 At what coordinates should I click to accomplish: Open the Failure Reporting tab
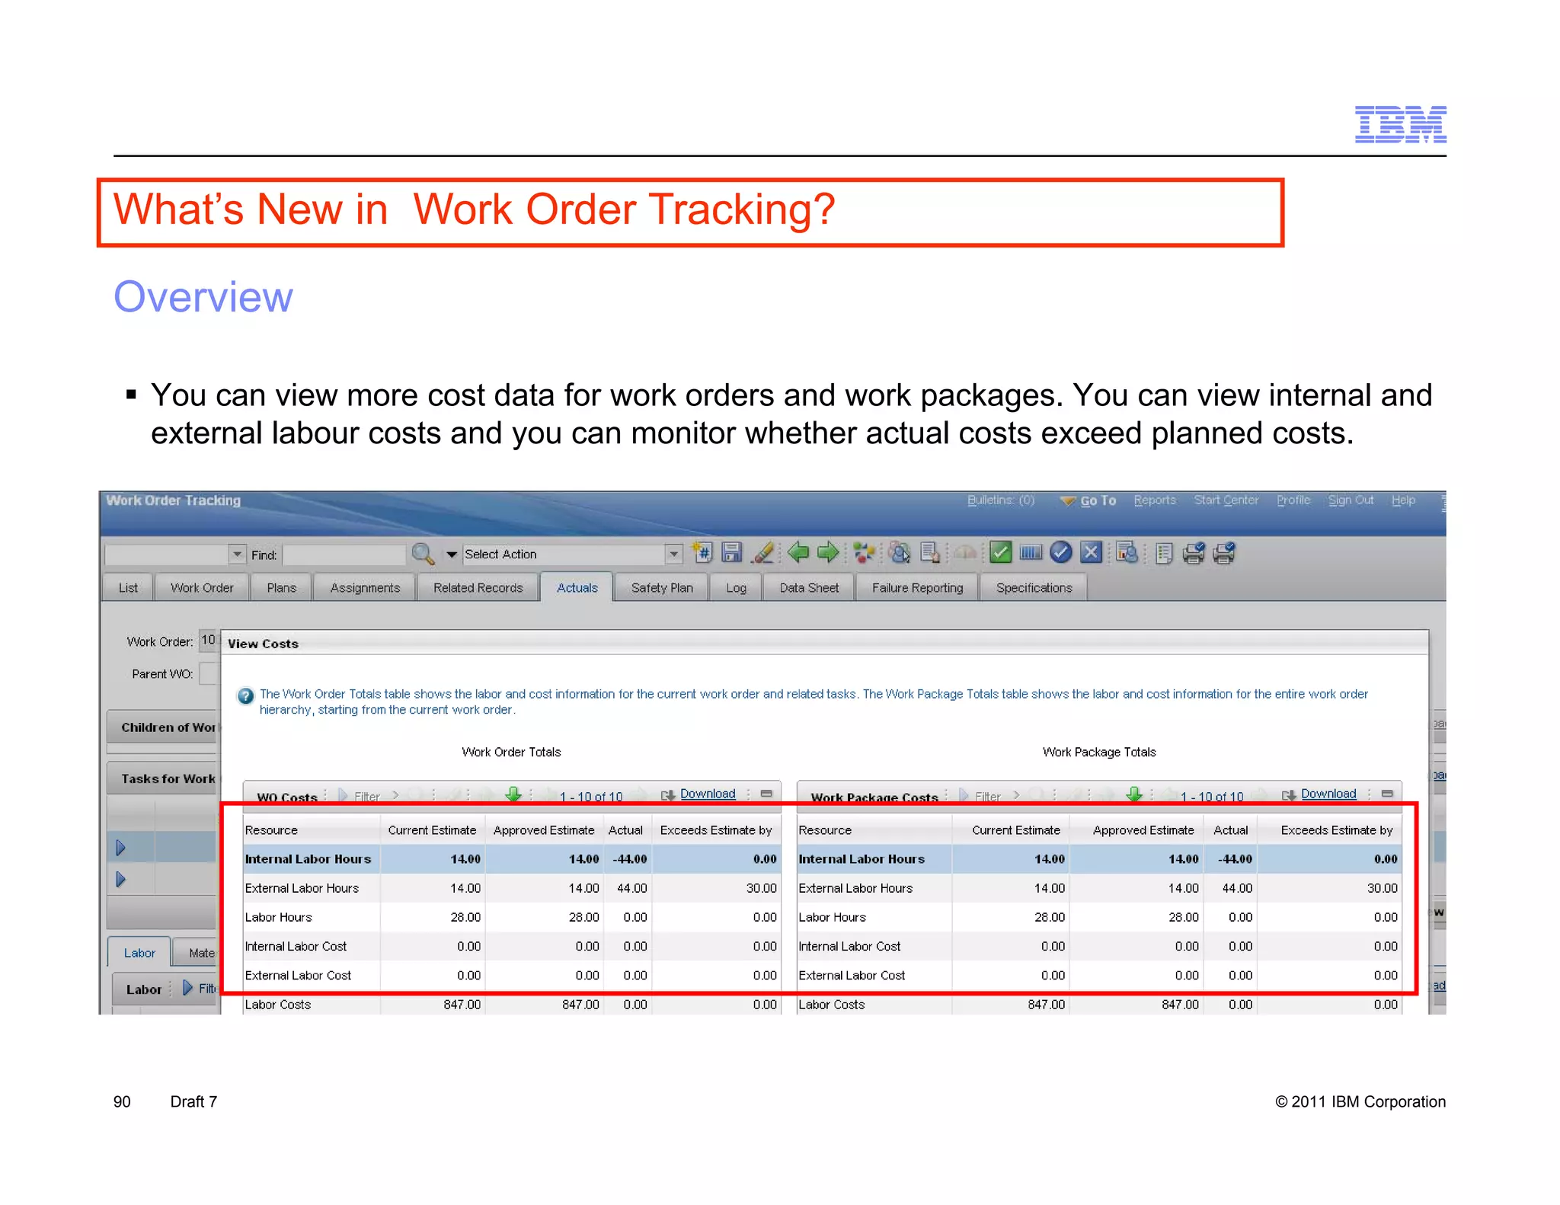[917, 588]
